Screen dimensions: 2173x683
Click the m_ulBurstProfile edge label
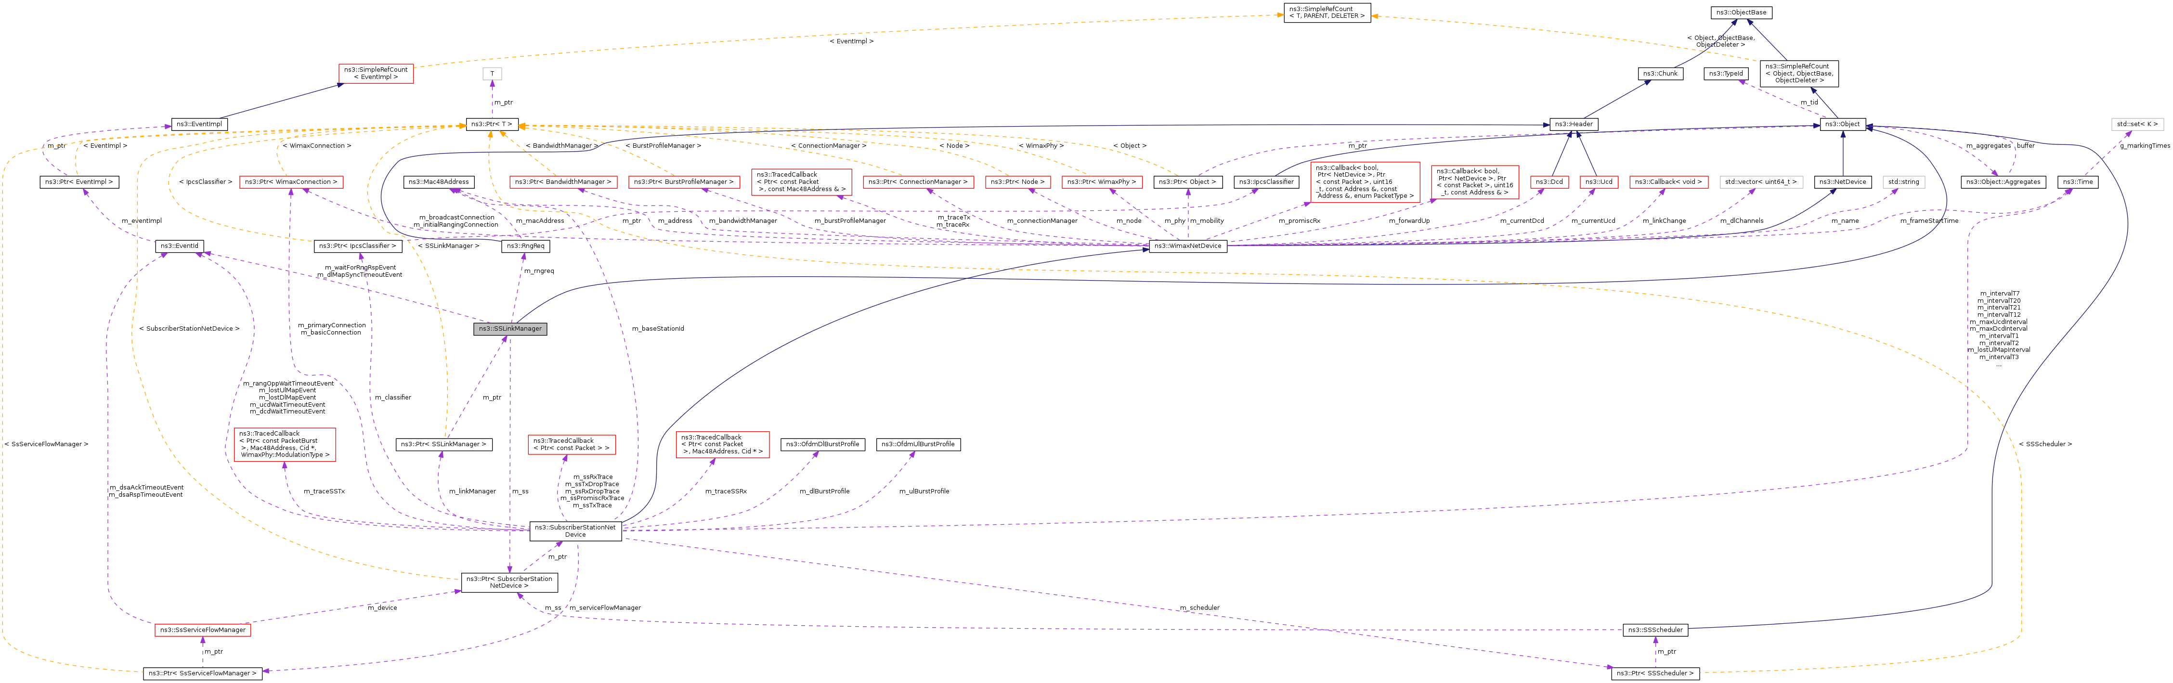924,491
